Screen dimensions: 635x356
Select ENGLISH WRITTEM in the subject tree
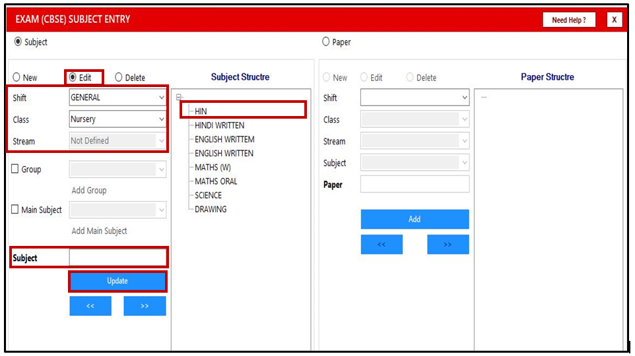[x=225, y=139]
